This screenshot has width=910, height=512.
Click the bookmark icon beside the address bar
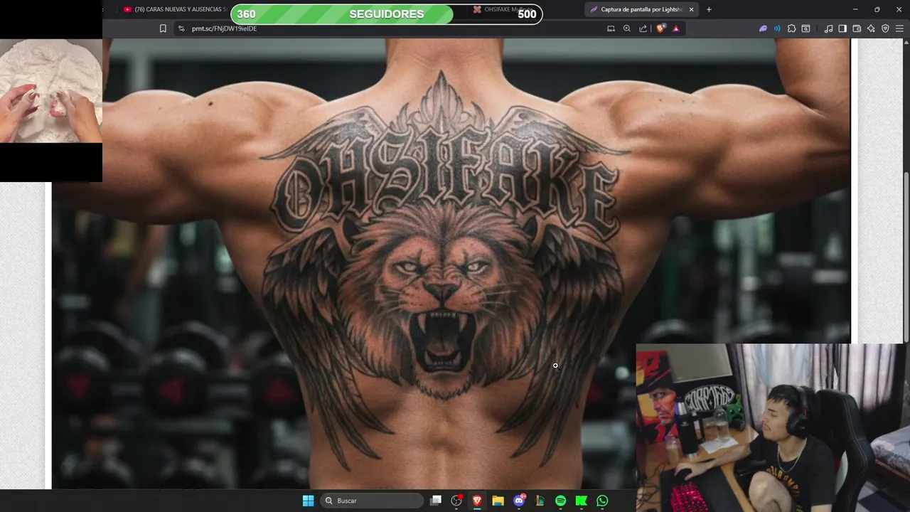(x=163, y=28)
